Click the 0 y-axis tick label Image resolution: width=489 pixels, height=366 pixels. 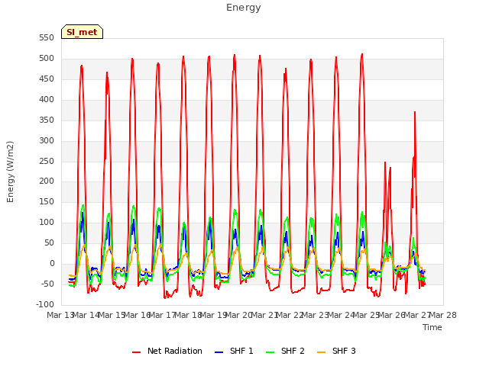(52, 264)
